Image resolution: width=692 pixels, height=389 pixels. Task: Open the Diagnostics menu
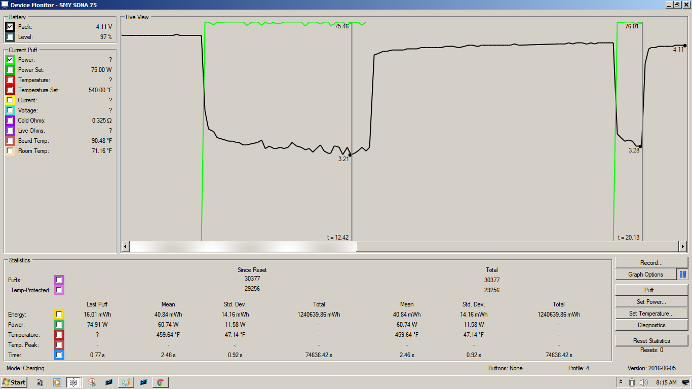pos(651,325)
